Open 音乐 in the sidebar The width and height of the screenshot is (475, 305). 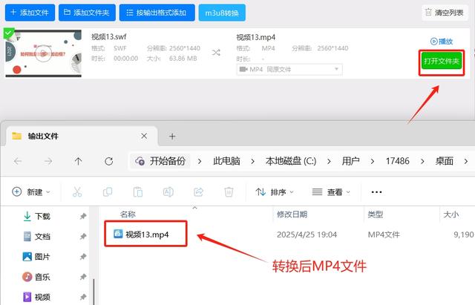(x=36, y=277)
